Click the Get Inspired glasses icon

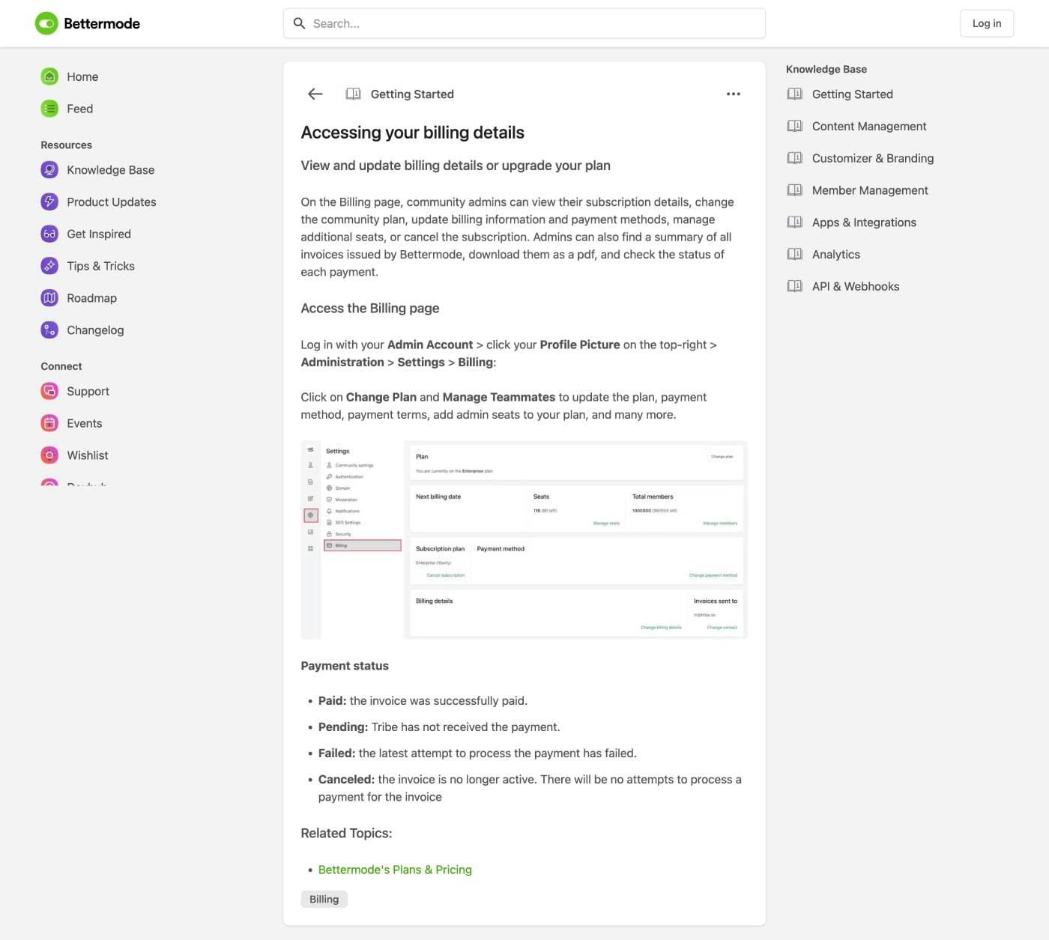(49, 234)
